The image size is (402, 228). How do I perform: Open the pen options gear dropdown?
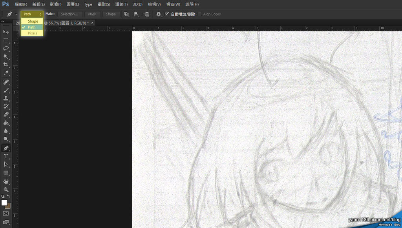[x=159, y=14]
